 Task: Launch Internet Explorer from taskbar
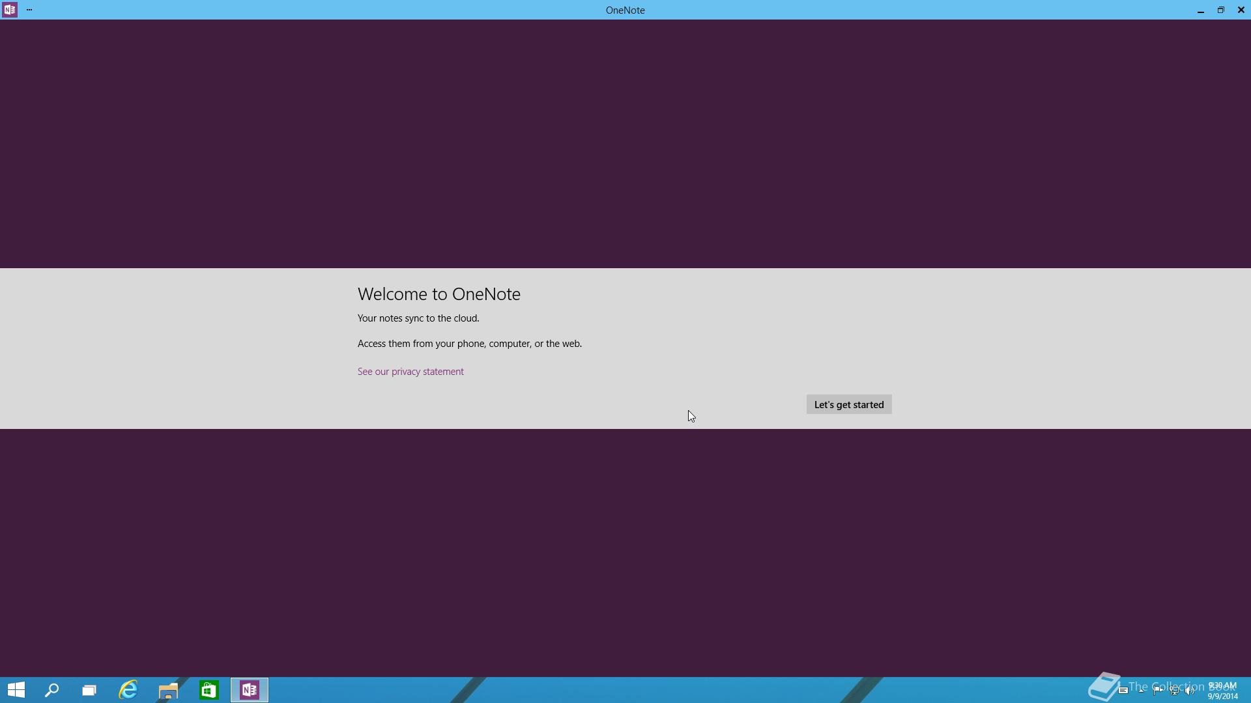tap(128, 690)
